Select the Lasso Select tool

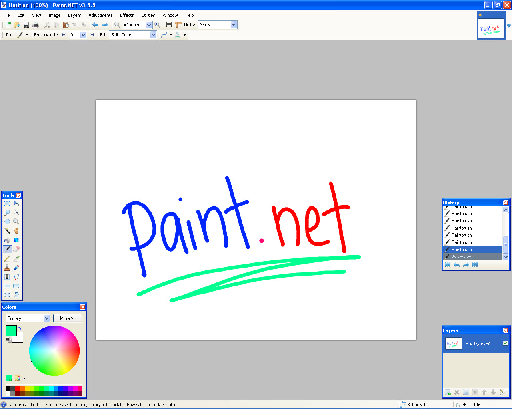pyautogui.click(x=7, y=212)
